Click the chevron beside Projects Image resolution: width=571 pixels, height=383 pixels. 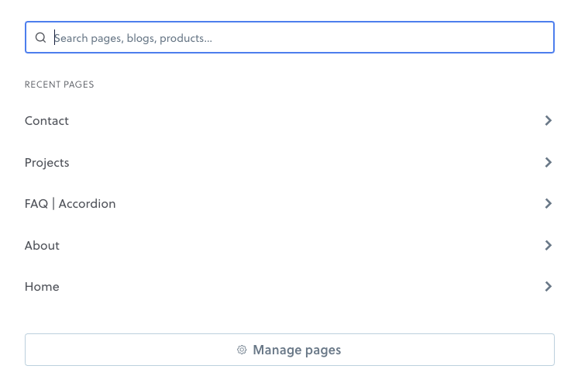coord(548,162)
